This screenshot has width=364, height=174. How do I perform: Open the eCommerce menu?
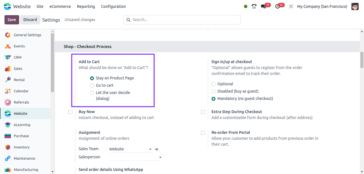[x=60, y=6]
